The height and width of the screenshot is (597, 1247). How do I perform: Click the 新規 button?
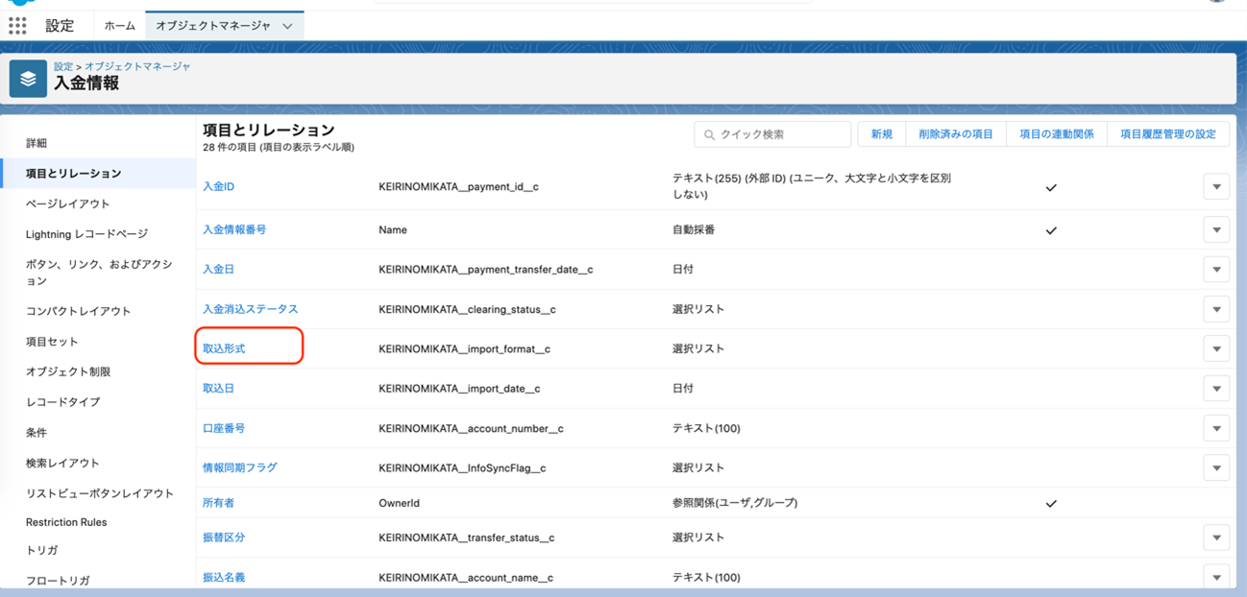tap(881, 134)
